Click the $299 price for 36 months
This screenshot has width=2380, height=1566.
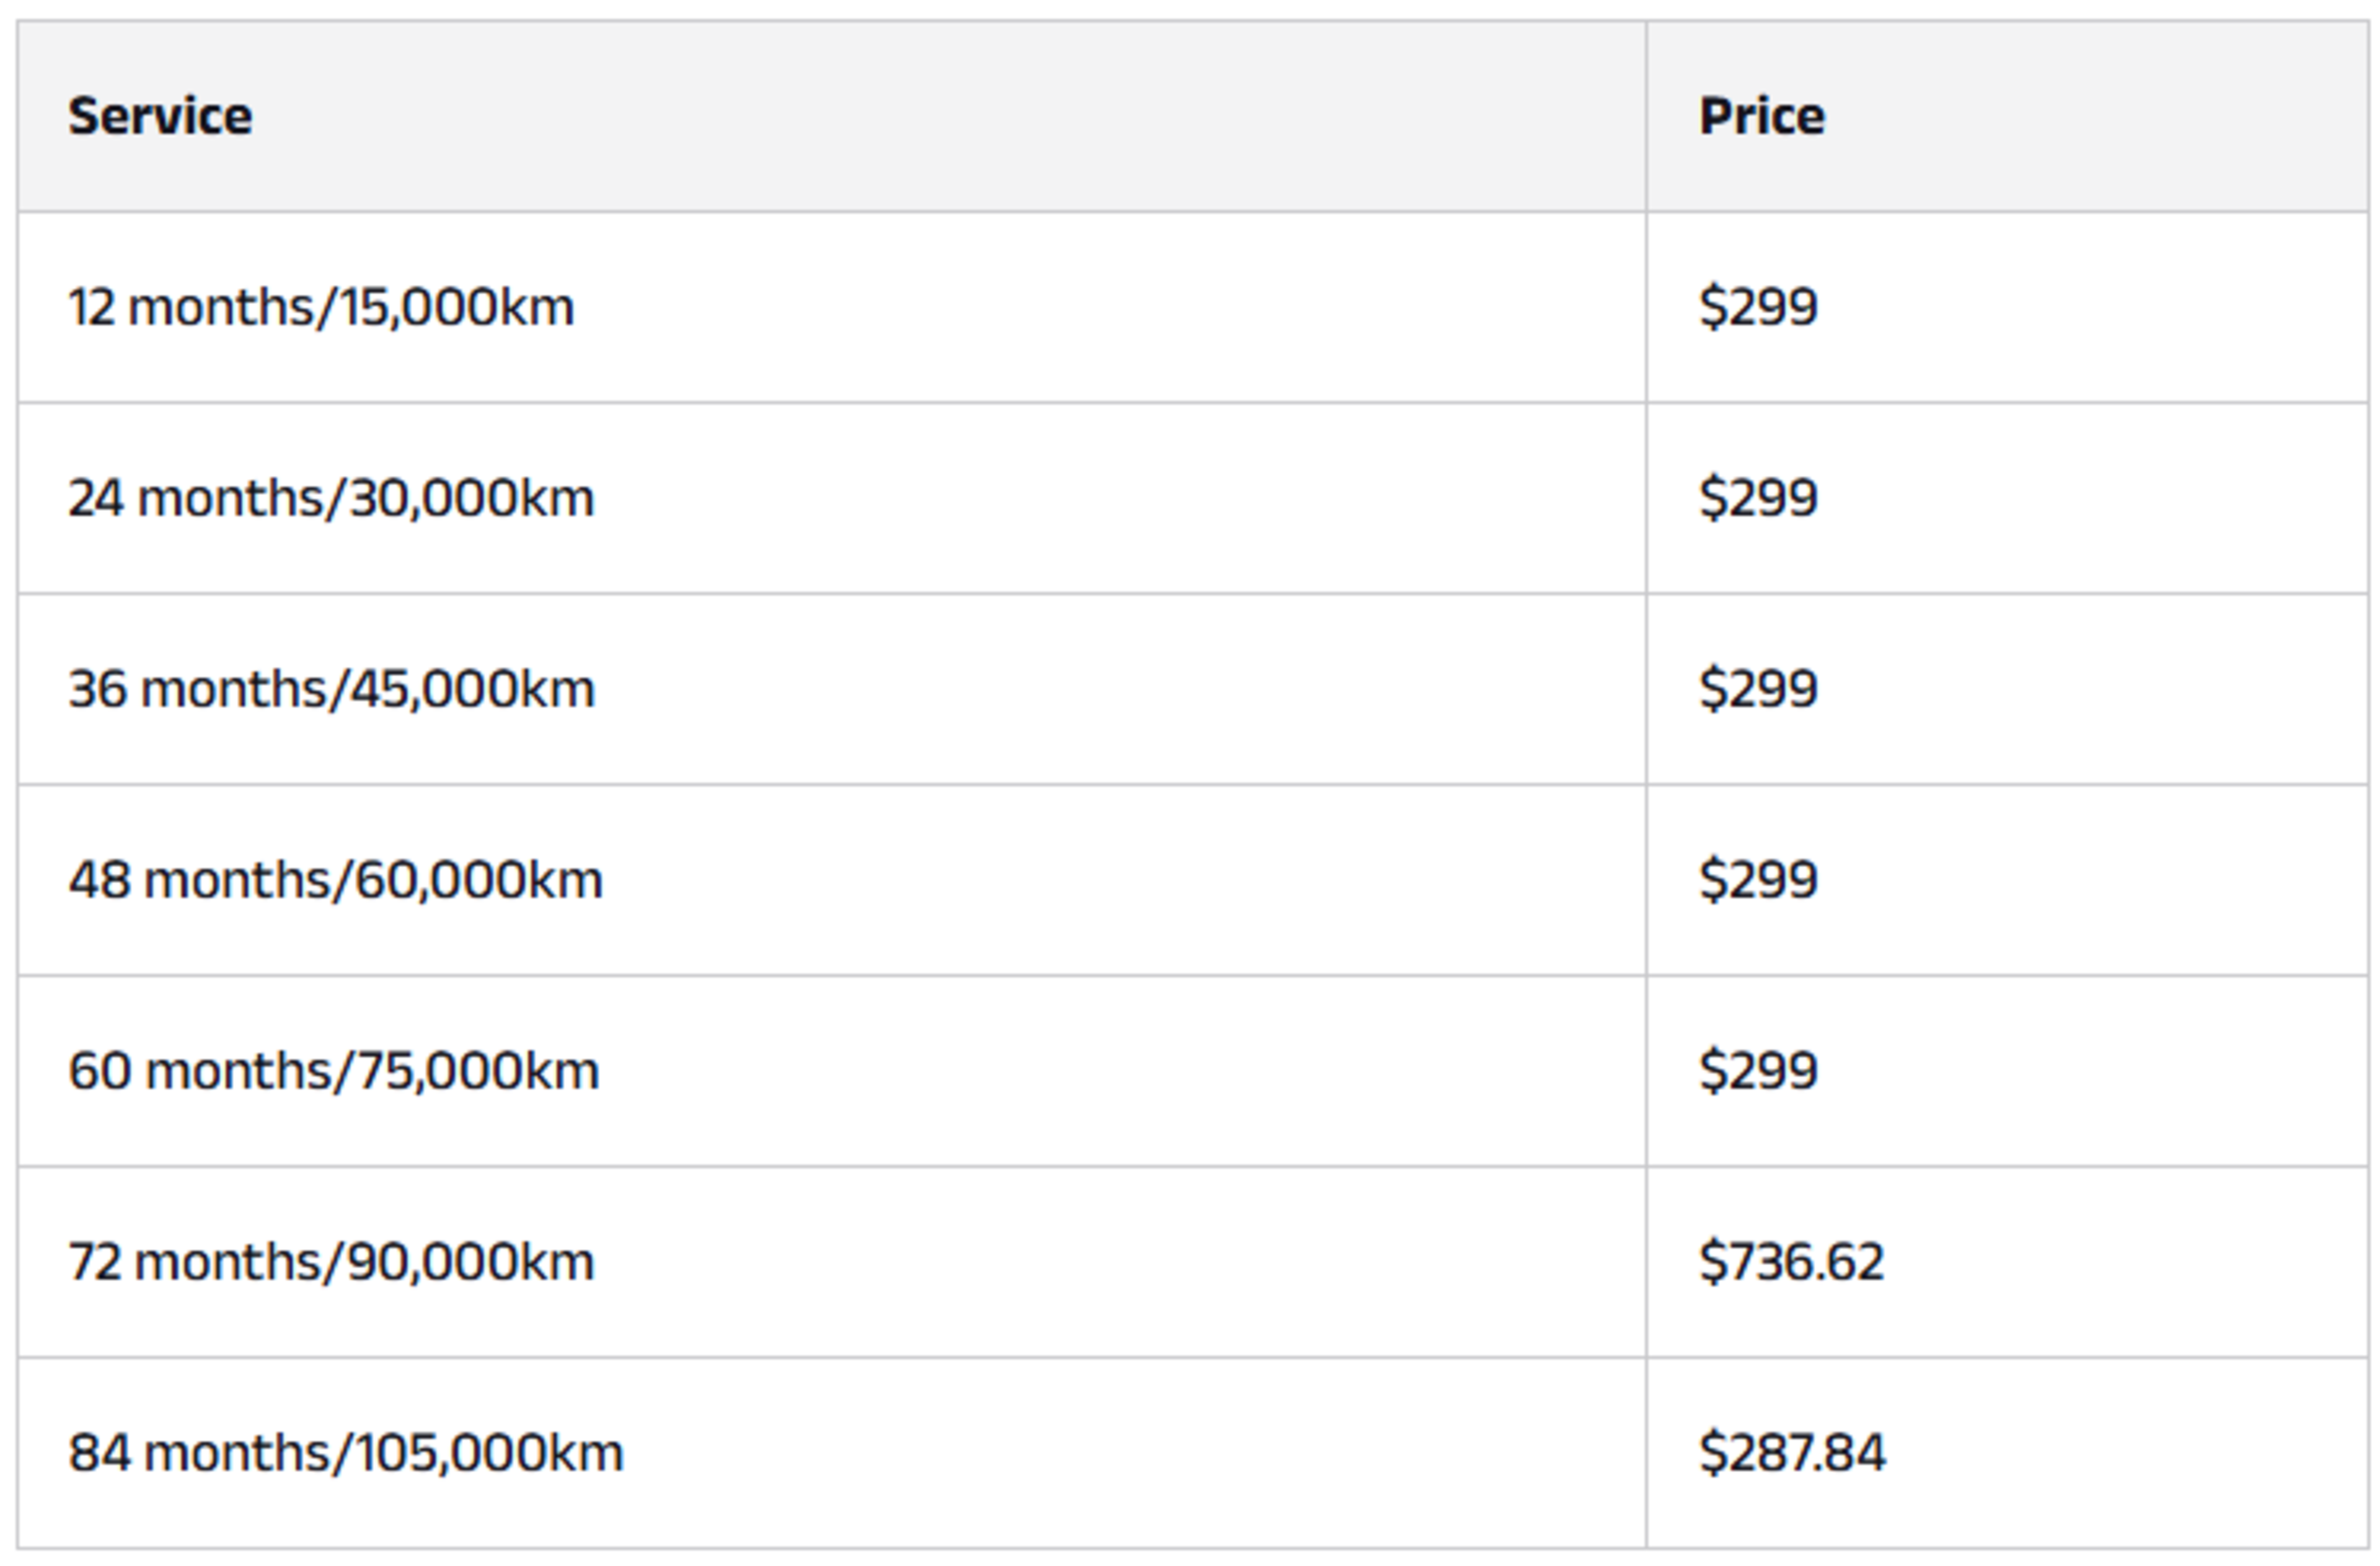pos(1758,689)
